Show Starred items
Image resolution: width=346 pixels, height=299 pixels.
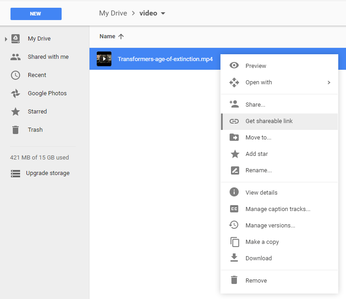[x=37, y=112]
